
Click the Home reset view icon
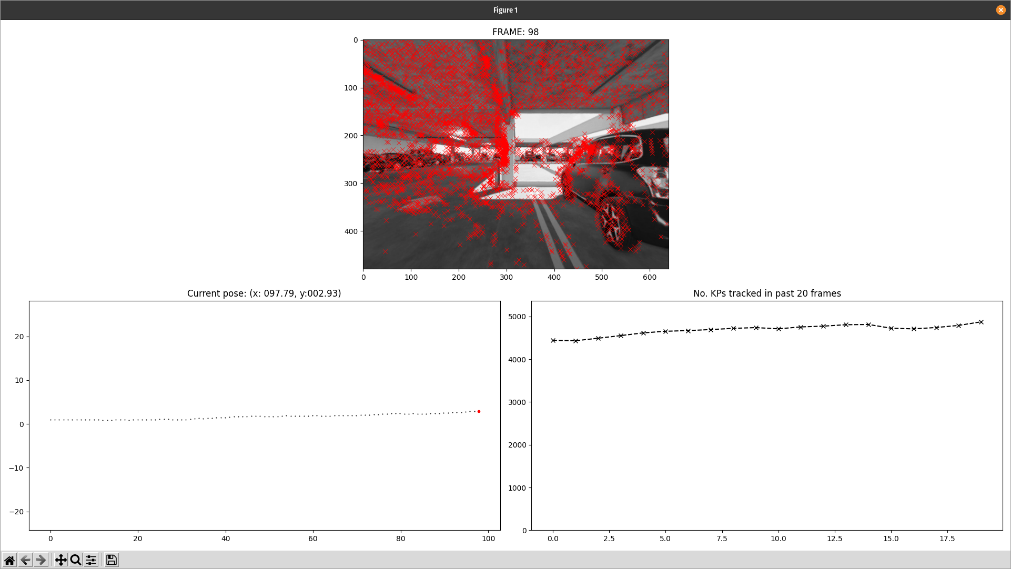(9, 560)
